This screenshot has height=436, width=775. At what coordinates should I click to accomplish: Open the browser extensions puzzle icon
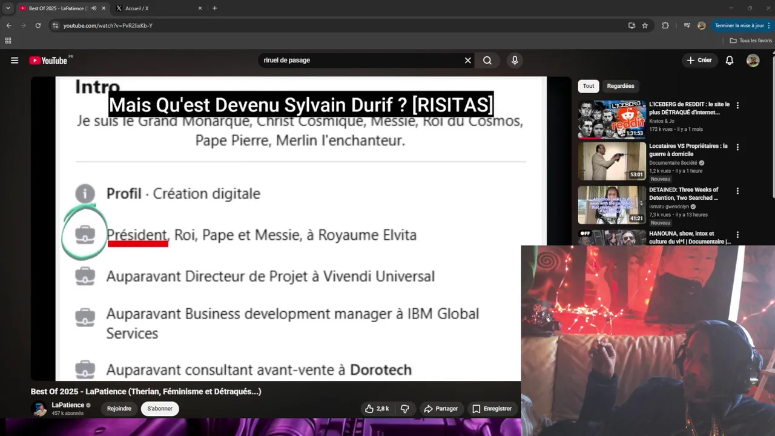(665, 25)
